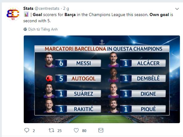Like the tweet with the heart icon
183x137 pixels.
pyautogui.click(x=76, y=130)
